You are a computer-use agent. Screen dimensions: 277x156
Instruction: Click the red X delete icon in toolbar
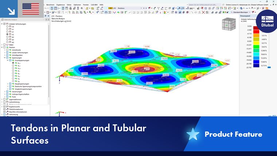coord(203,12)
